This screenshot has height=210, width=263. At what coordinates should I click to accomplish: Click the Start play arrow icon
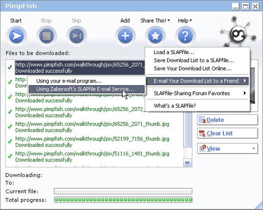click(x=16, y=36)
